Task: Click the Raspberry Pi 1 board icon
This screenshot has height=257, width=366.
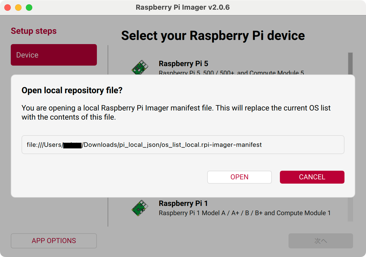Action: click(140, 208)
